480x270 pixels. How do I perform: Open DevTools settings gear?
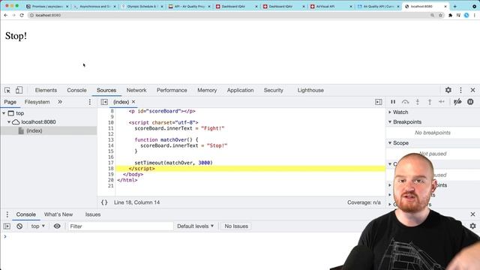(448, 90)
